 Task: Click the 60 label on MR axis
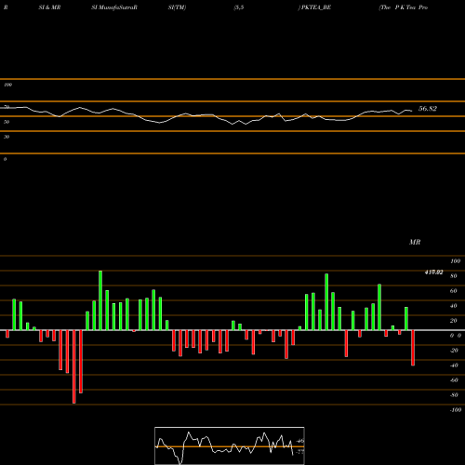tap(454, 291)
